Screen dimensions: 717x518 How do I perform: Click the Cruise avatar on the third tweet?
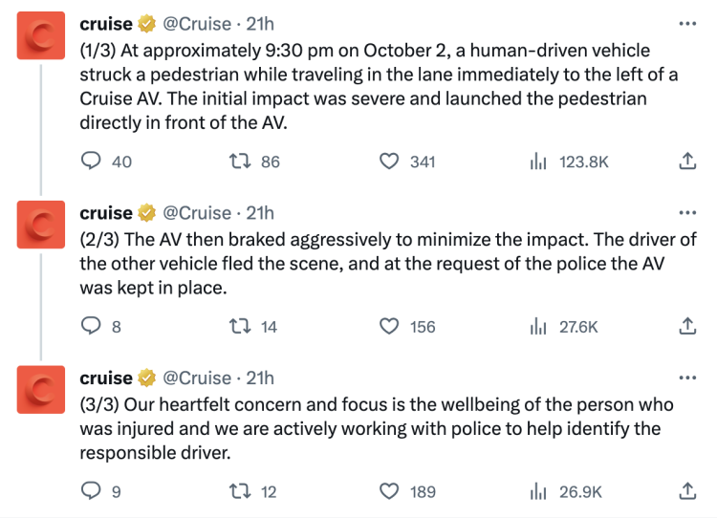coord(40,385)
